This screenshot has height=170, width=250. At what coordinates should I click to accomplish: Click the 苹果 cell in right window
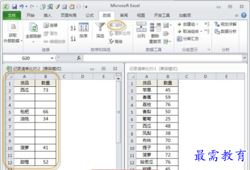coord(147,90)
